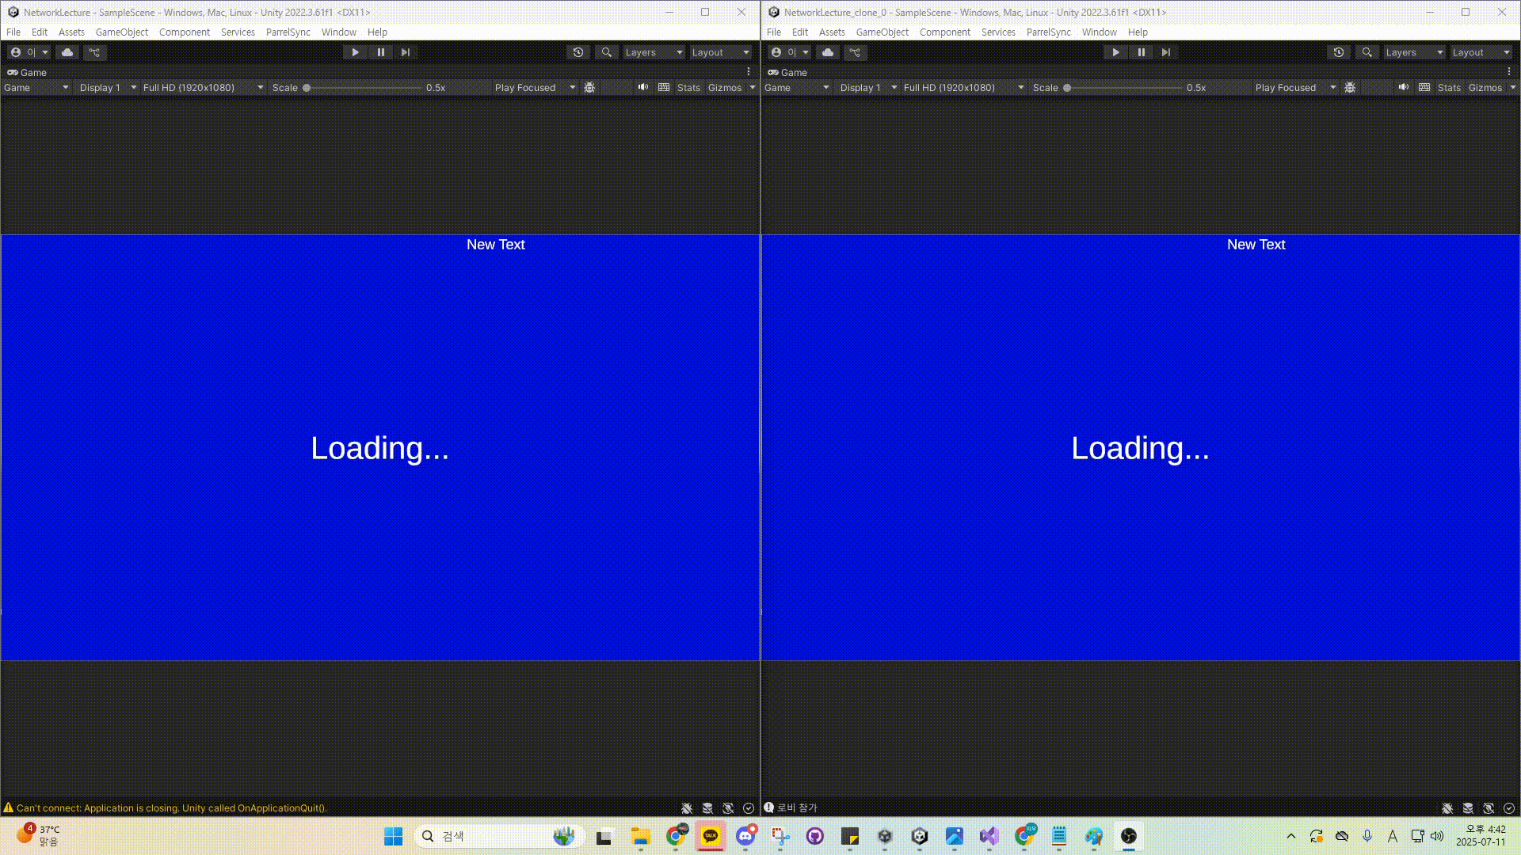Screen dimensions: 1521x855
Task: Adjust Scale slider in left Game view
Action: [x=307, y=88]
